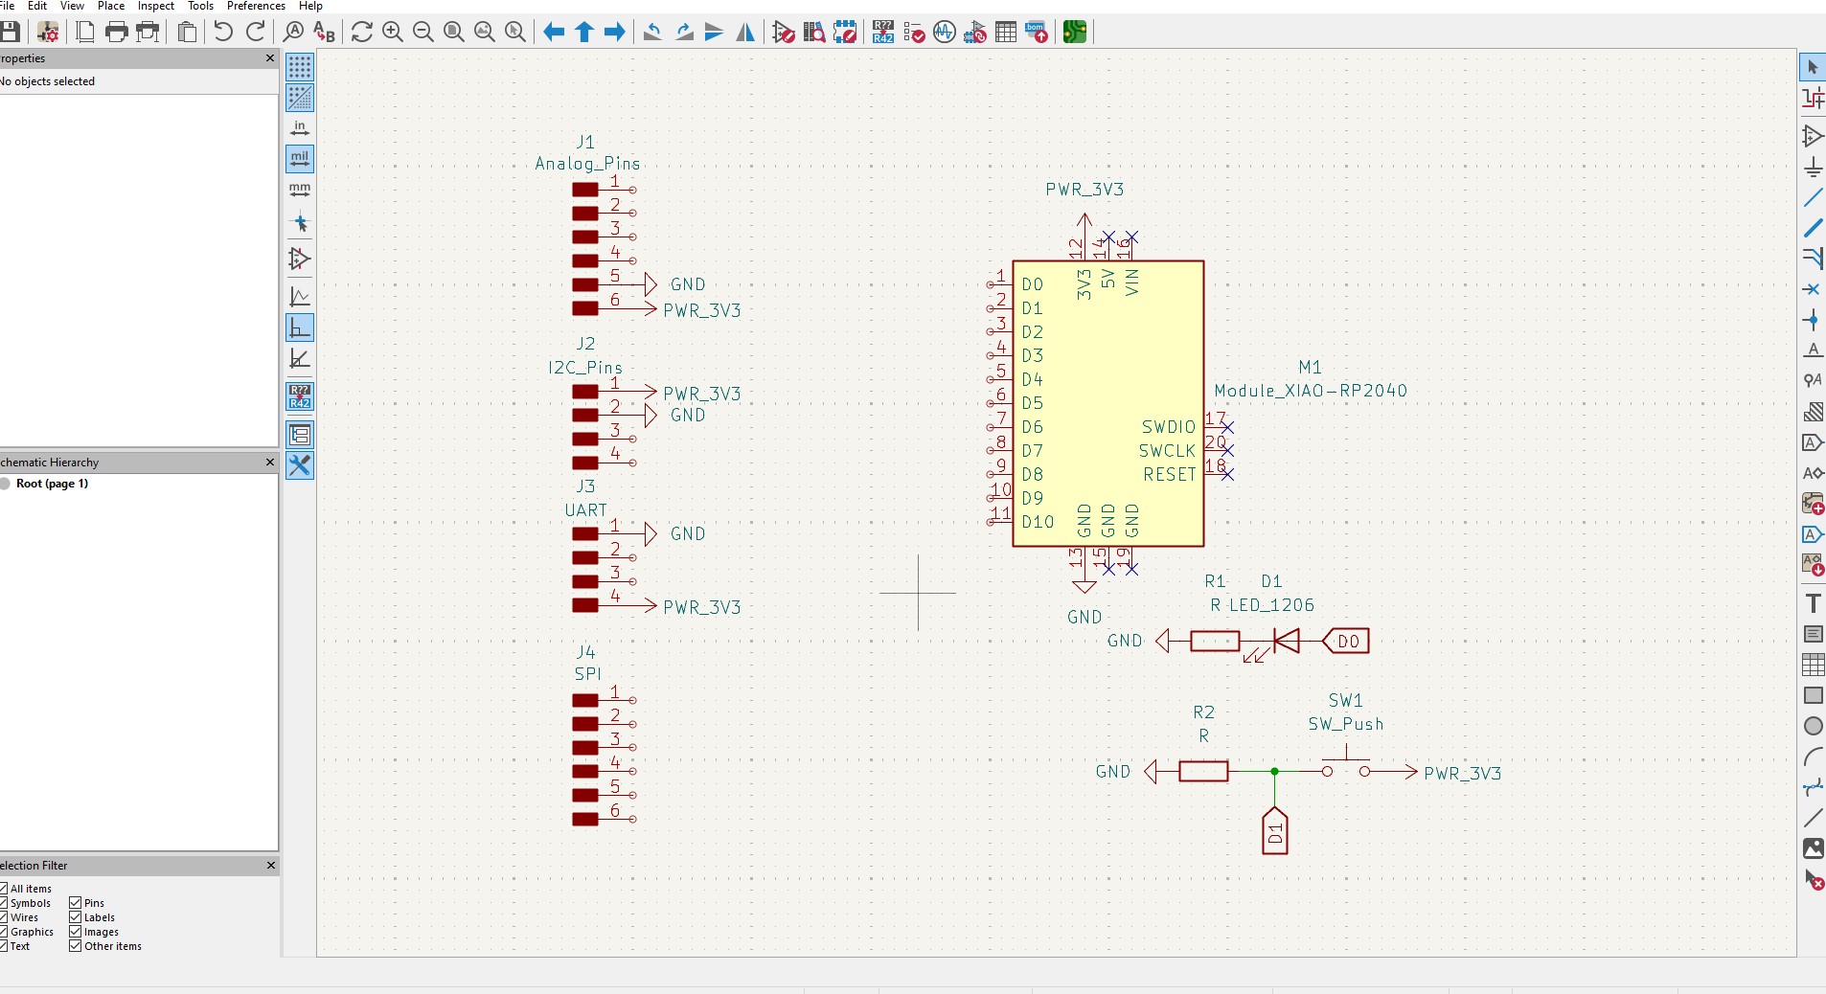Toggle hidden pins display
This screenshot has height=994, width=1826.
click(300, 259)
